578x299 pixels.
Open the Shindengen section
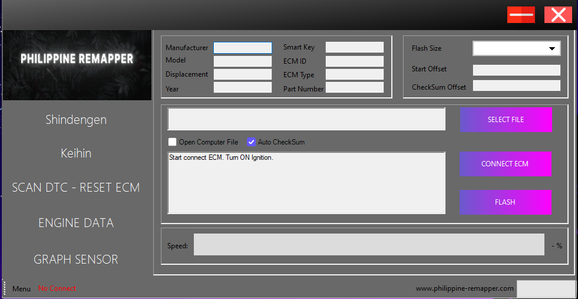76,120
